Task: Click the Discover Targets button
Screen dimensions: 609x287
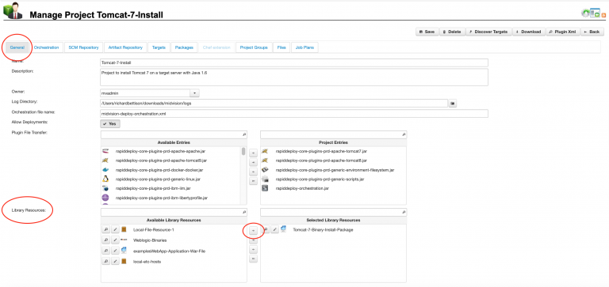Action: 488,32
